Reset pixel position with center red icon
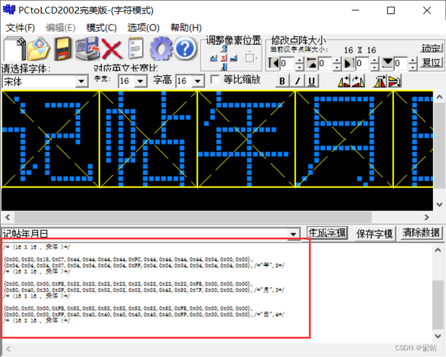This screenshot has height=357, width=446. pyautogui.click(x=224, y=58)
